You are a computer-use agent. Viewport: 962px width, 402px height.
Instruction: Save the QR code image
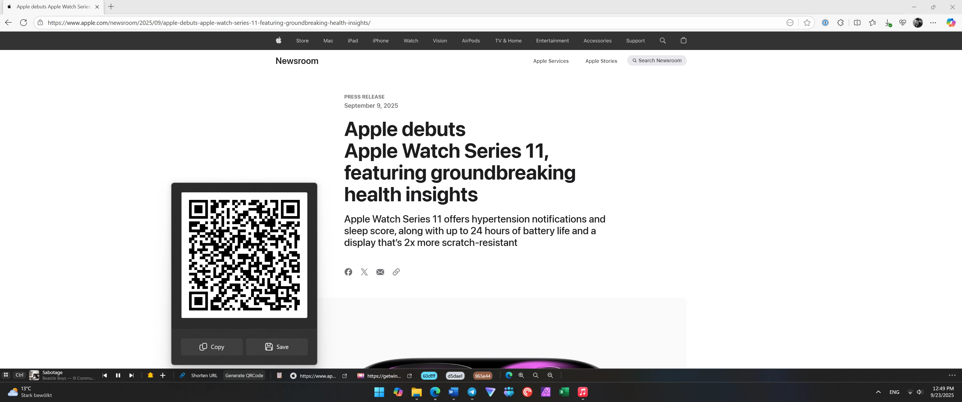(277, 347)
